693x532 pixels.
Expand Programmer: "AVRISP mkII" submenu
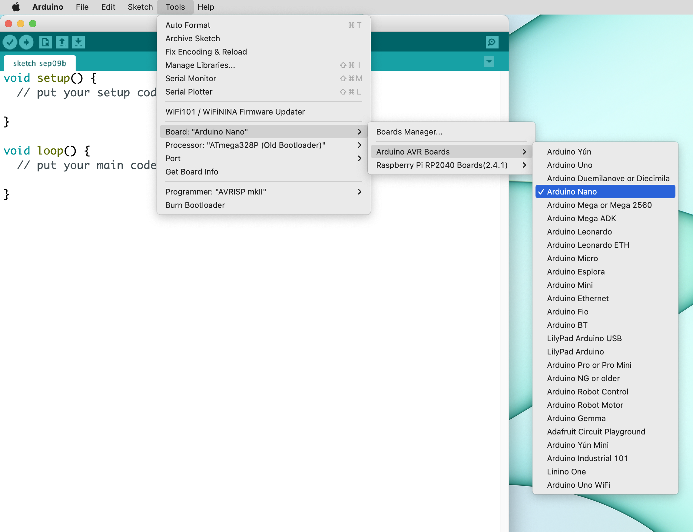(264, 191)
